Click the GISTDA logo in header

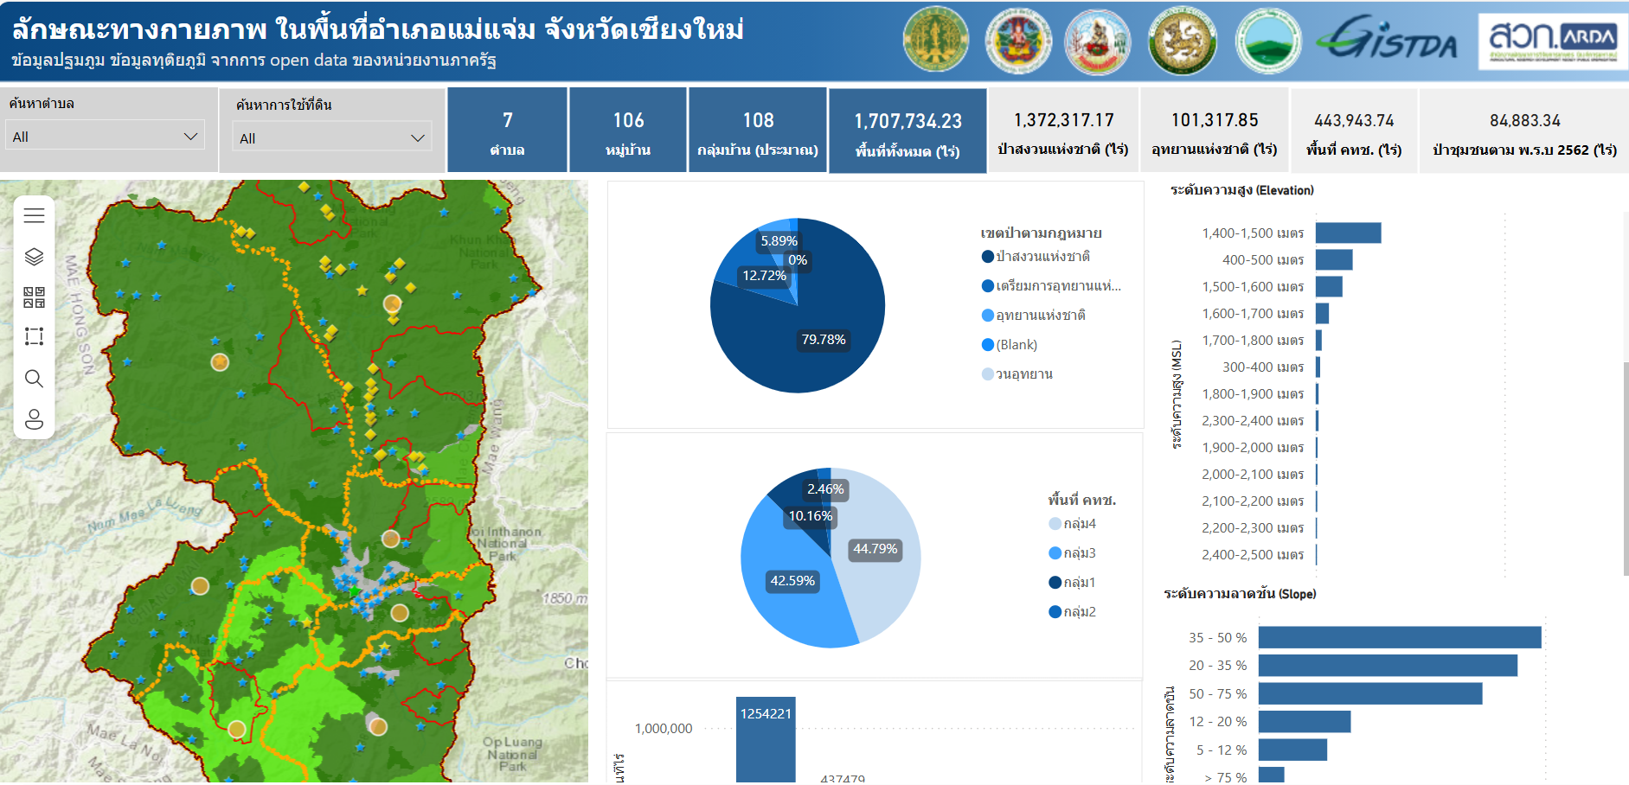(1387, 40)
